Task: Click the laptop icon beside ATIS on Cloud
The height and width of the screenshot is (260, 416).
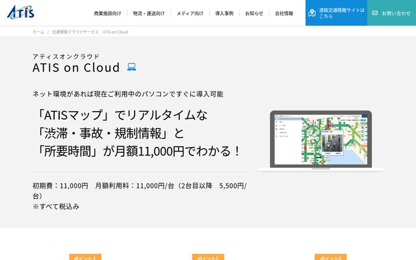Action: tap(131, 67)
